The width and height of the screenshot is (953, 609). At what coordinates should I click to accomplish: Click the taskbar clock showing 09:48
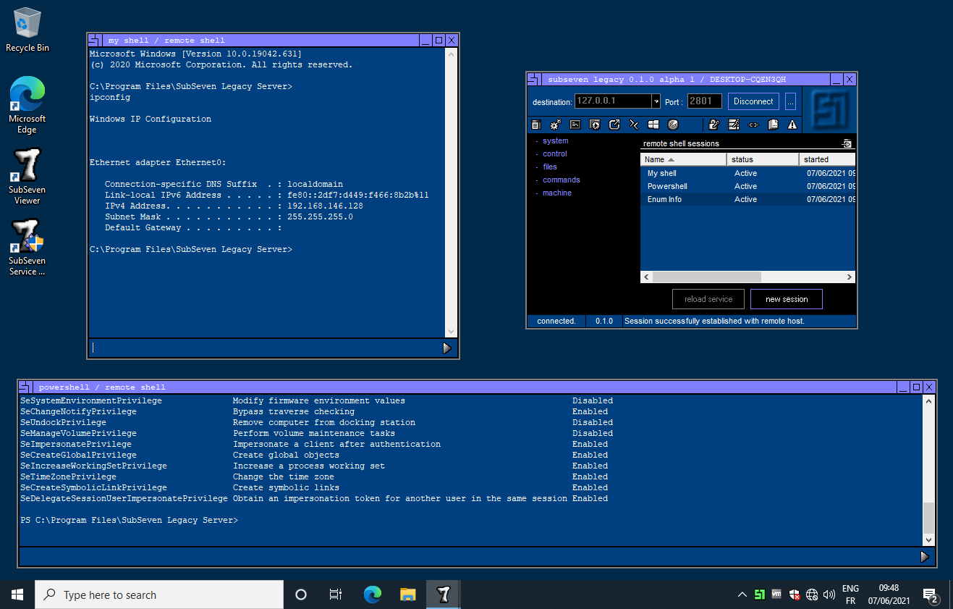pyautogui.click(x=889, y=595)
